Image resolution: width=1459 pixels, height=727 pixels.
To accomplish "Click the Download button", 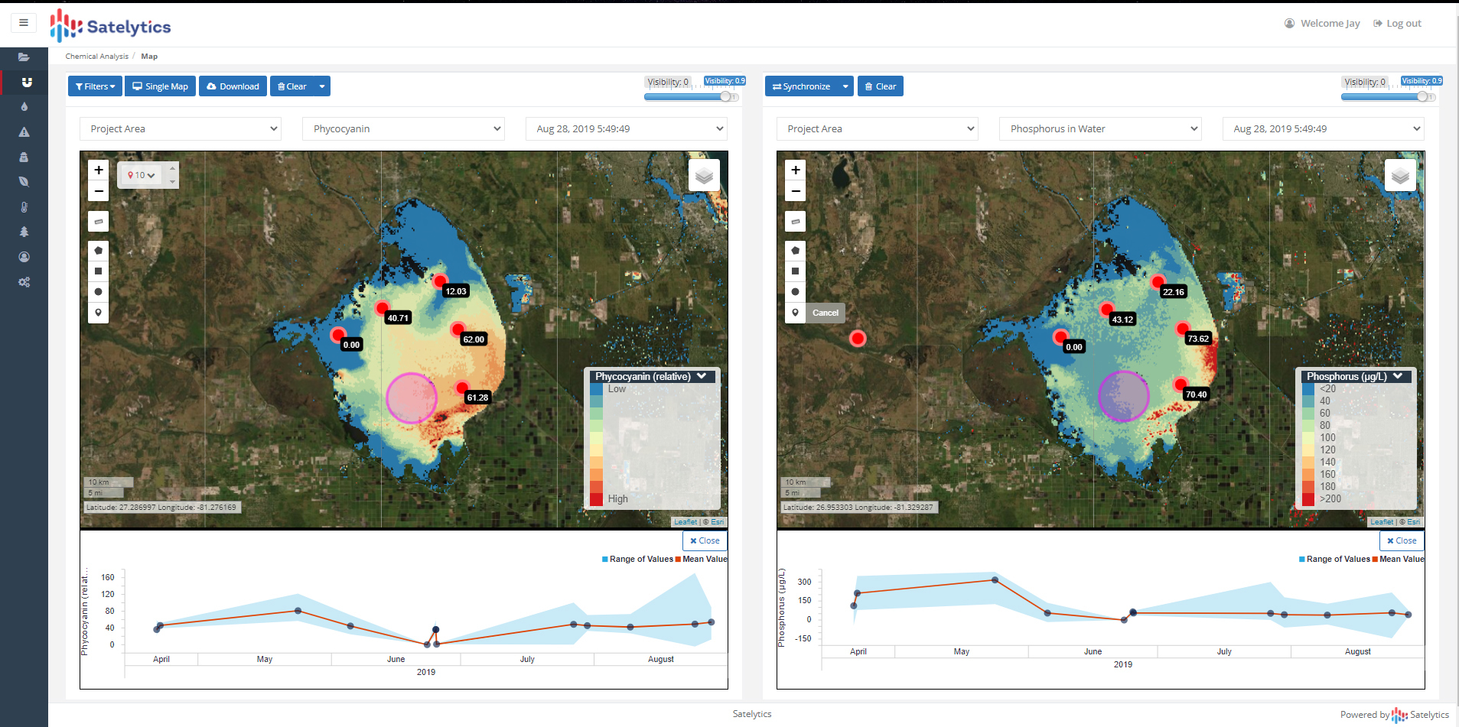I will click(x=233, y=86).
